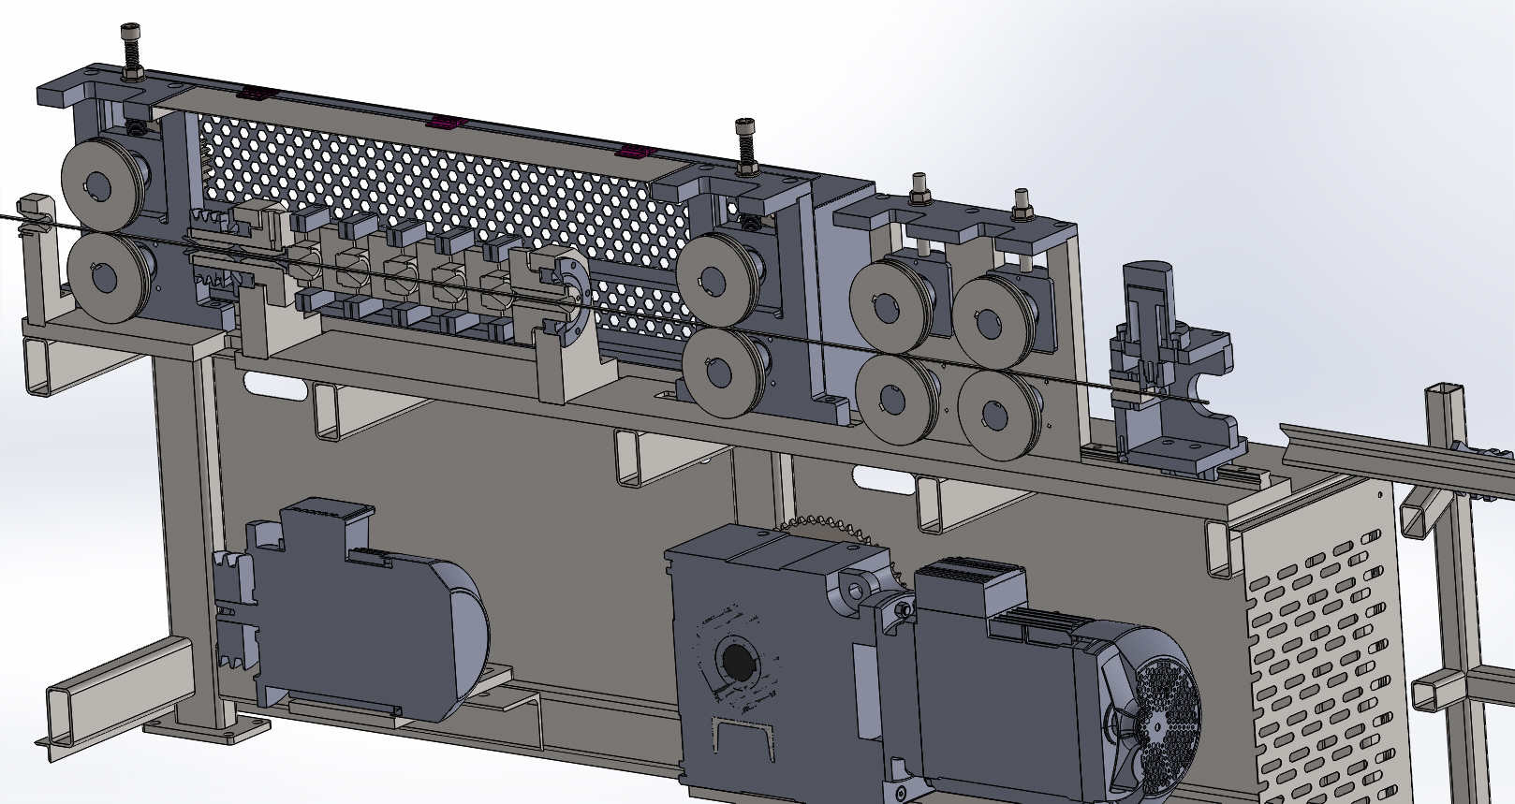Viewport: 1515px width, 804px height.
Task: Select the lifting eye lug on the gearbox
Action: tap(855, 589)
